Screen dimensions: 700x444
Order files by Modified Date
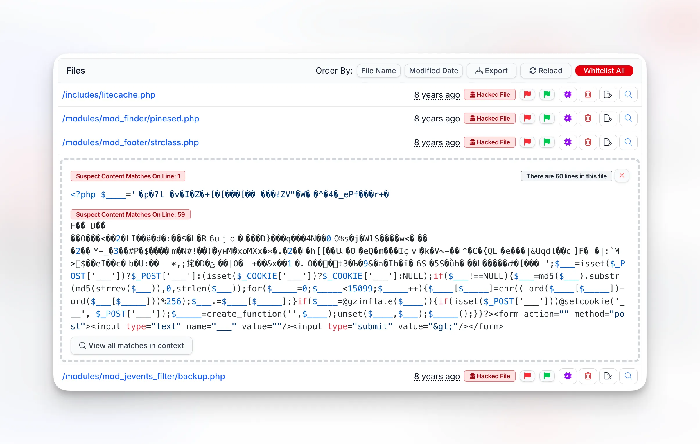tap(433, 70)
